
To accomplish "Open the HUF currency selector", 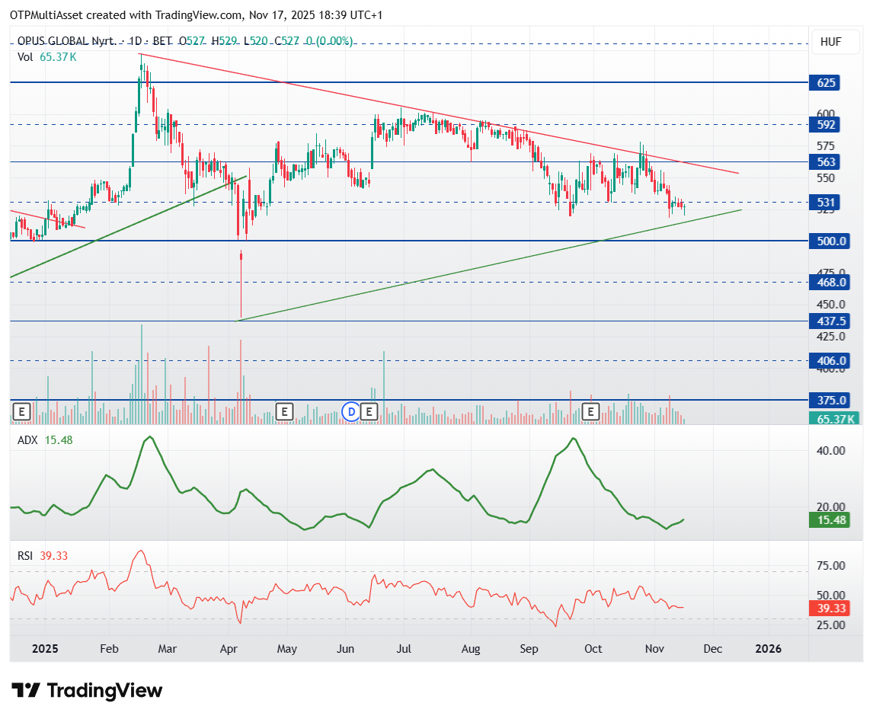I will pos(830,42).
